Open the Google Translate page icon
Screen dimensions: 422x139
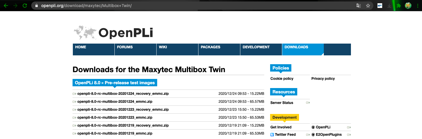click(358, 6)
